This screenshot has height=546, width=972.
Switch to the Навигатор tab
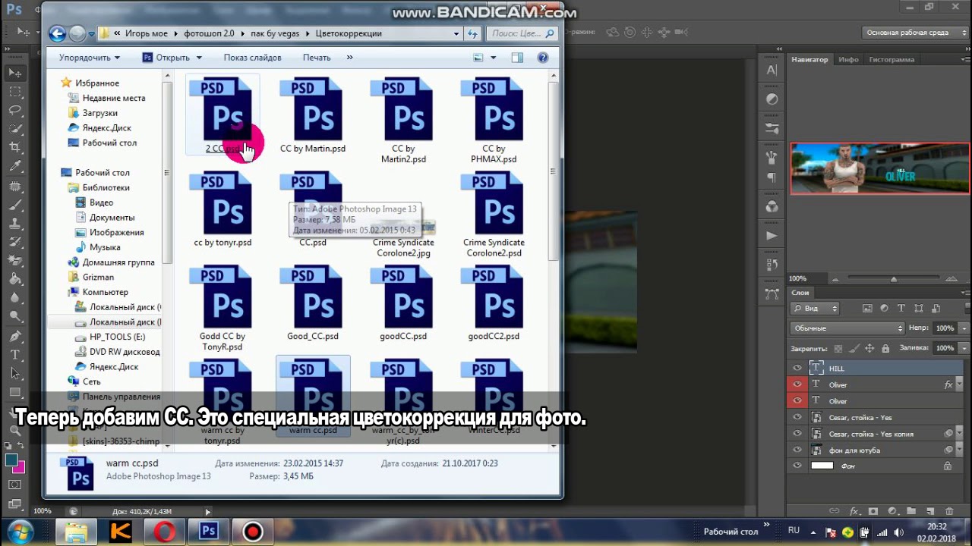coord(809,59)
